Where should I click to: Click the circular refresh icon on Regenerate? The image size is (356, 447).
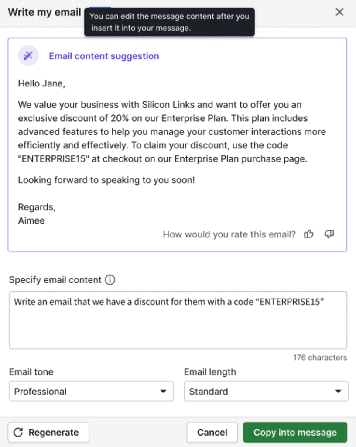click(17, 432)
